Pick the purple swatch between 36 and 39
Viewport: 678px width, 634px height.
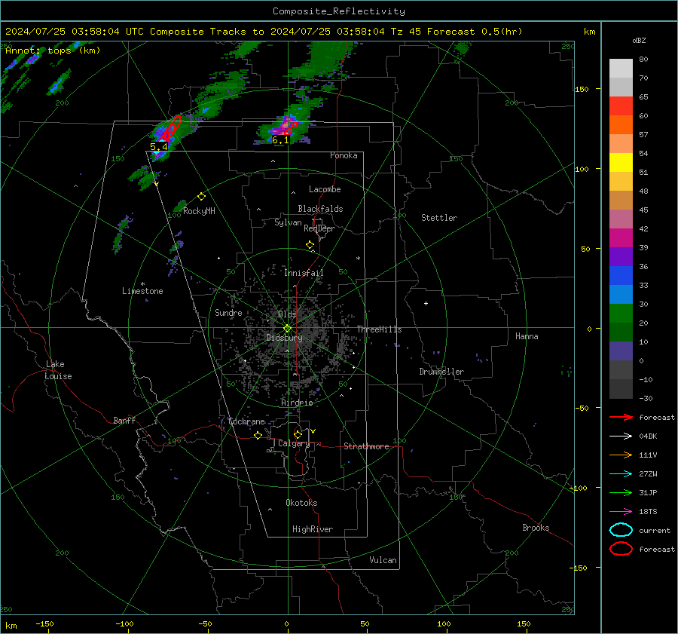pos(621,257)
